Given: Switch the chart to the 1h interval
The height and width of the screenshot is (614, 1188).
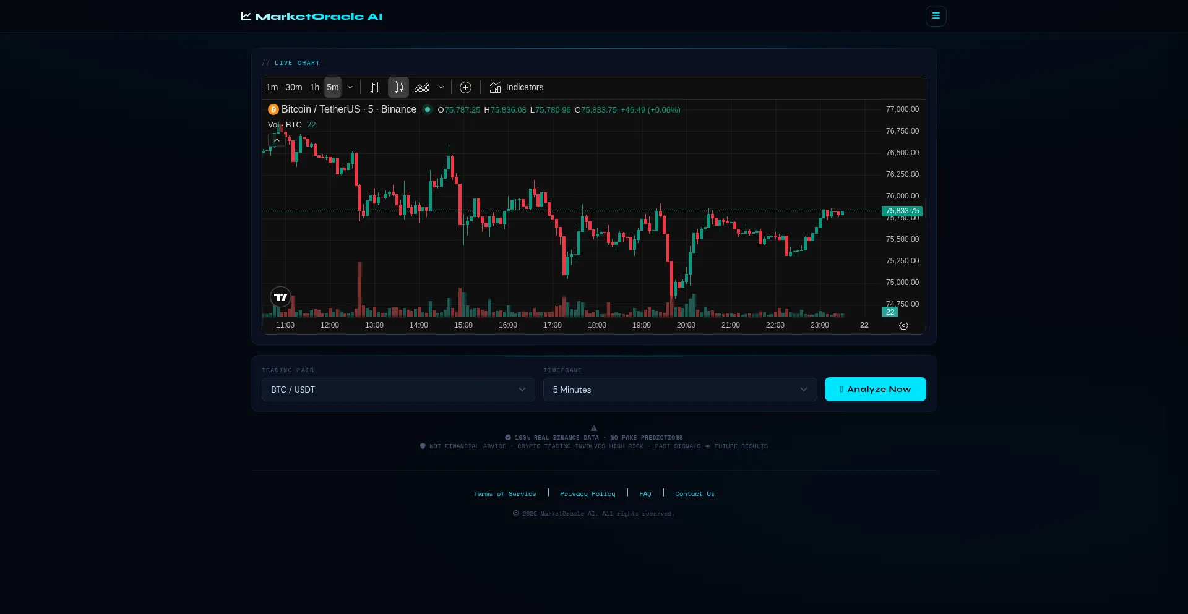Looking at the screenshot, I should pyautogui.click(x=314, y=88).
